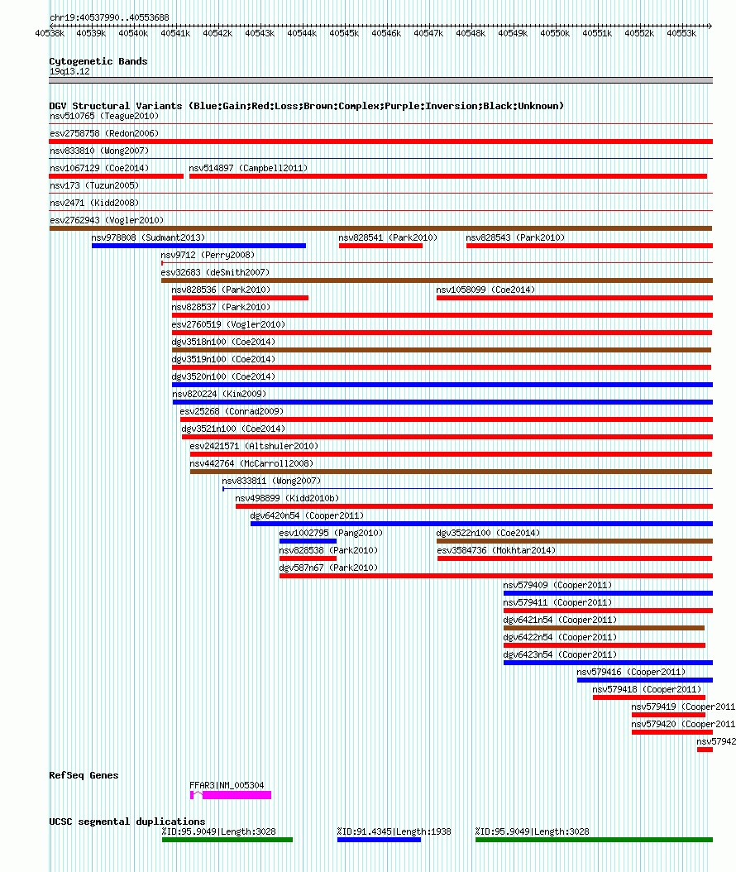Image resolution: width=736 pixels, height=872 pixels.
Task: Click the RefSeq Genes track title
Action: [x=84, y=775]
